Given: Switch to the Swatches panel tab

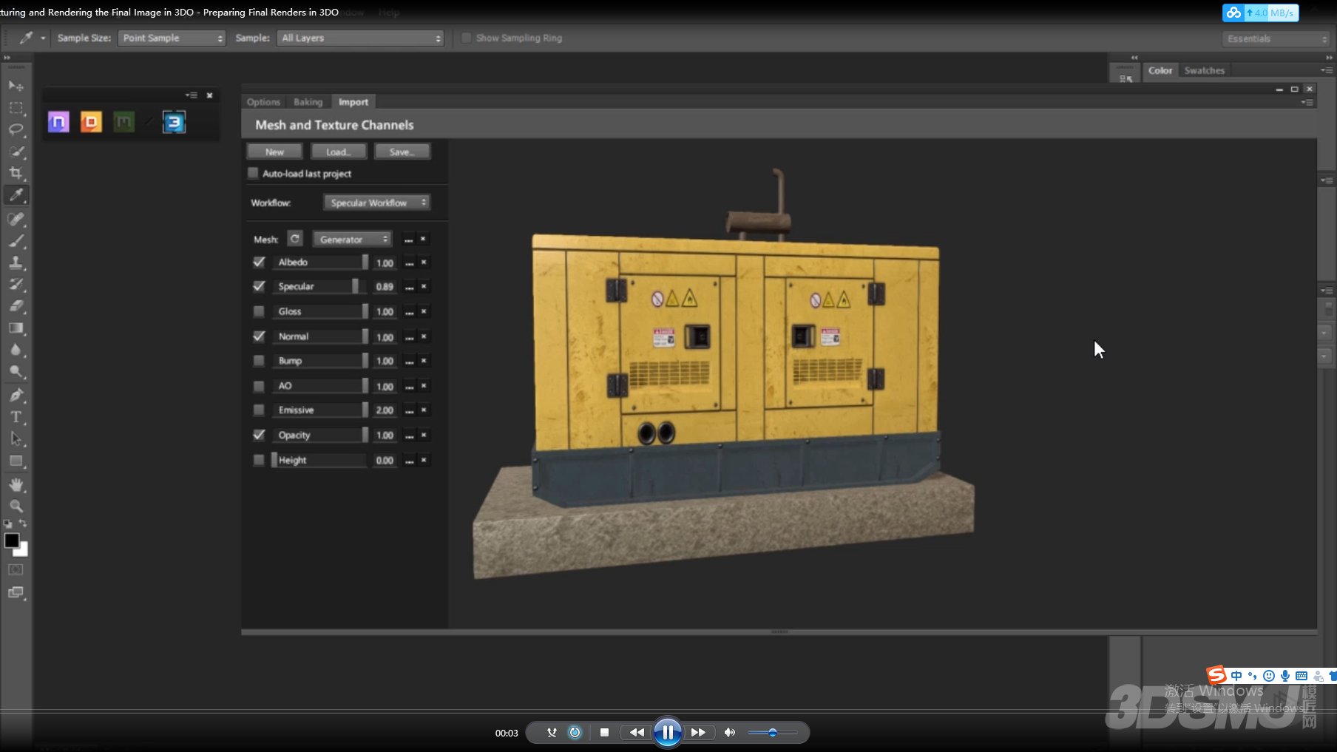Looking at the screenshot, I should (1205, 70).
